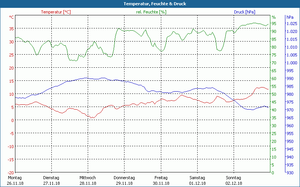Click red temperature axis value '15'

(x=12, y=81)
